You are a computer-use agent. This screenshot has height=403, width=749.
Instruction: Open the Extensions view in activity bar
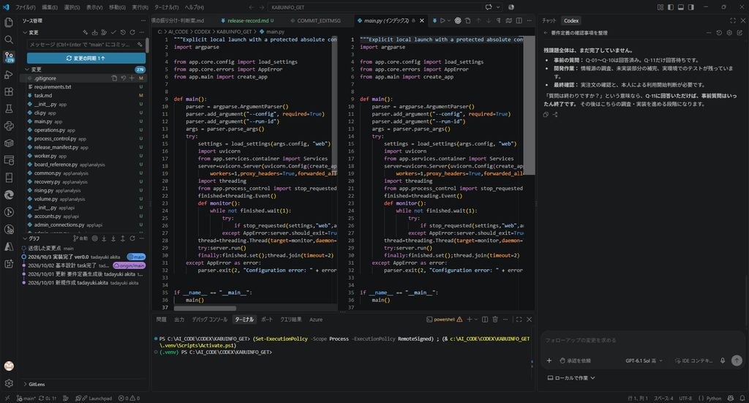(x=9, y=91)
